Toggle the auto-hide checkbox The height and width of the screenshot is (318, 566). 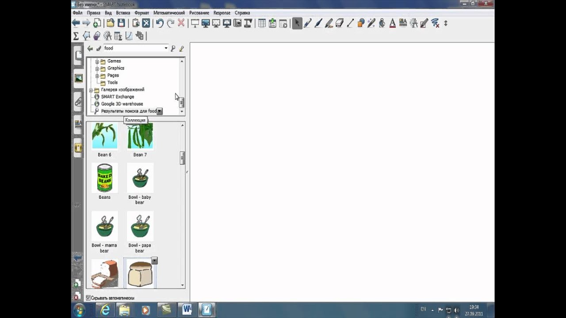tap(88, 298)
